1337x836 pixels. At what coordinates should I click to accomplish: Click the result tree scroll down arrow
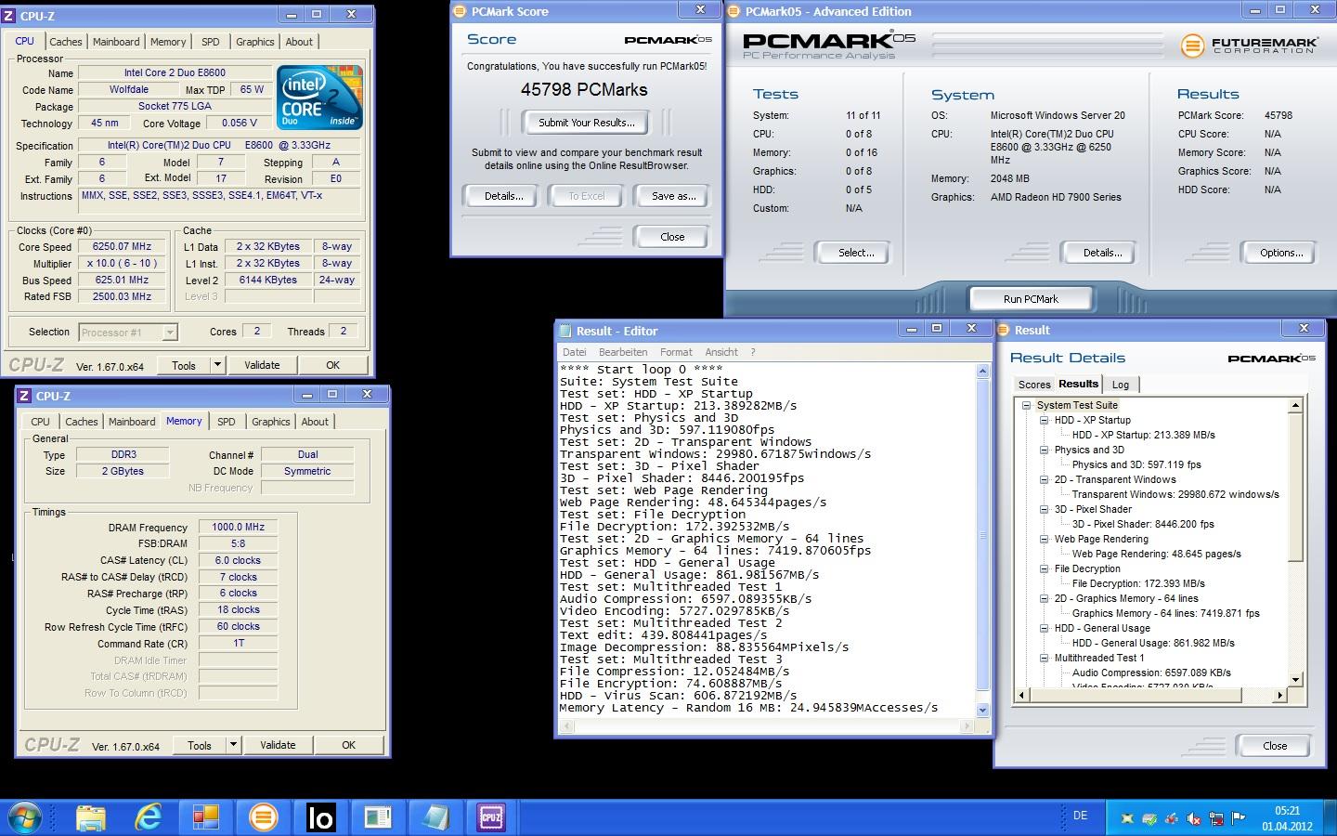click(x=1295, y=681)
